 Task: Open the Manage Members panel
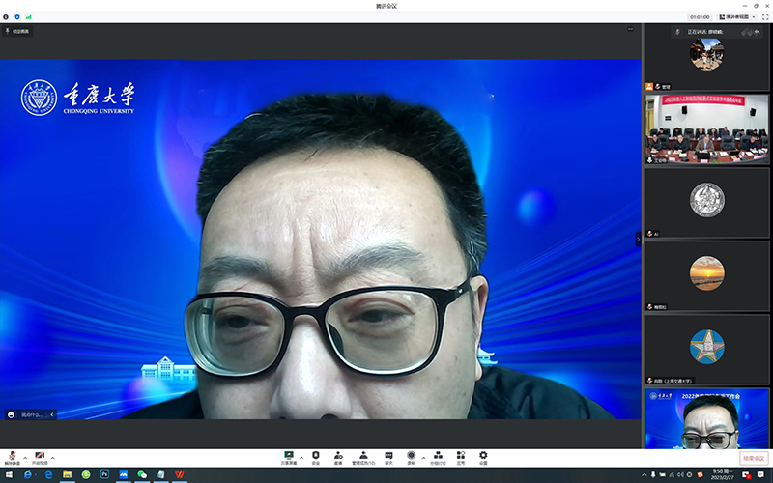(x=363, y=456)
